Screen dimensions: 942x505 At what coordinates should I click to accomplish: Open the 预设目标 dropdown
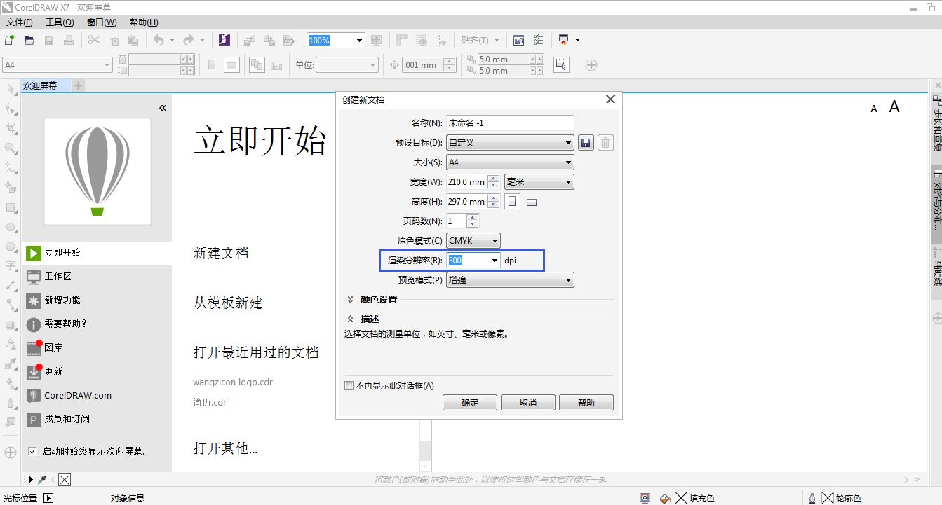click(x=510, y=143)
